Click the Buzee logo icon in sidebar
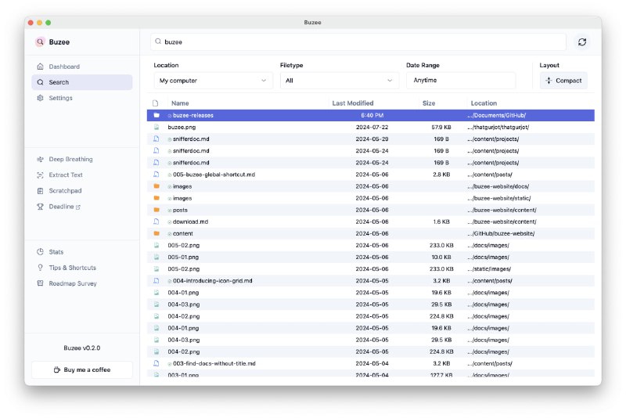The width and height of the screenshot is (626, 418). (40, 42)
